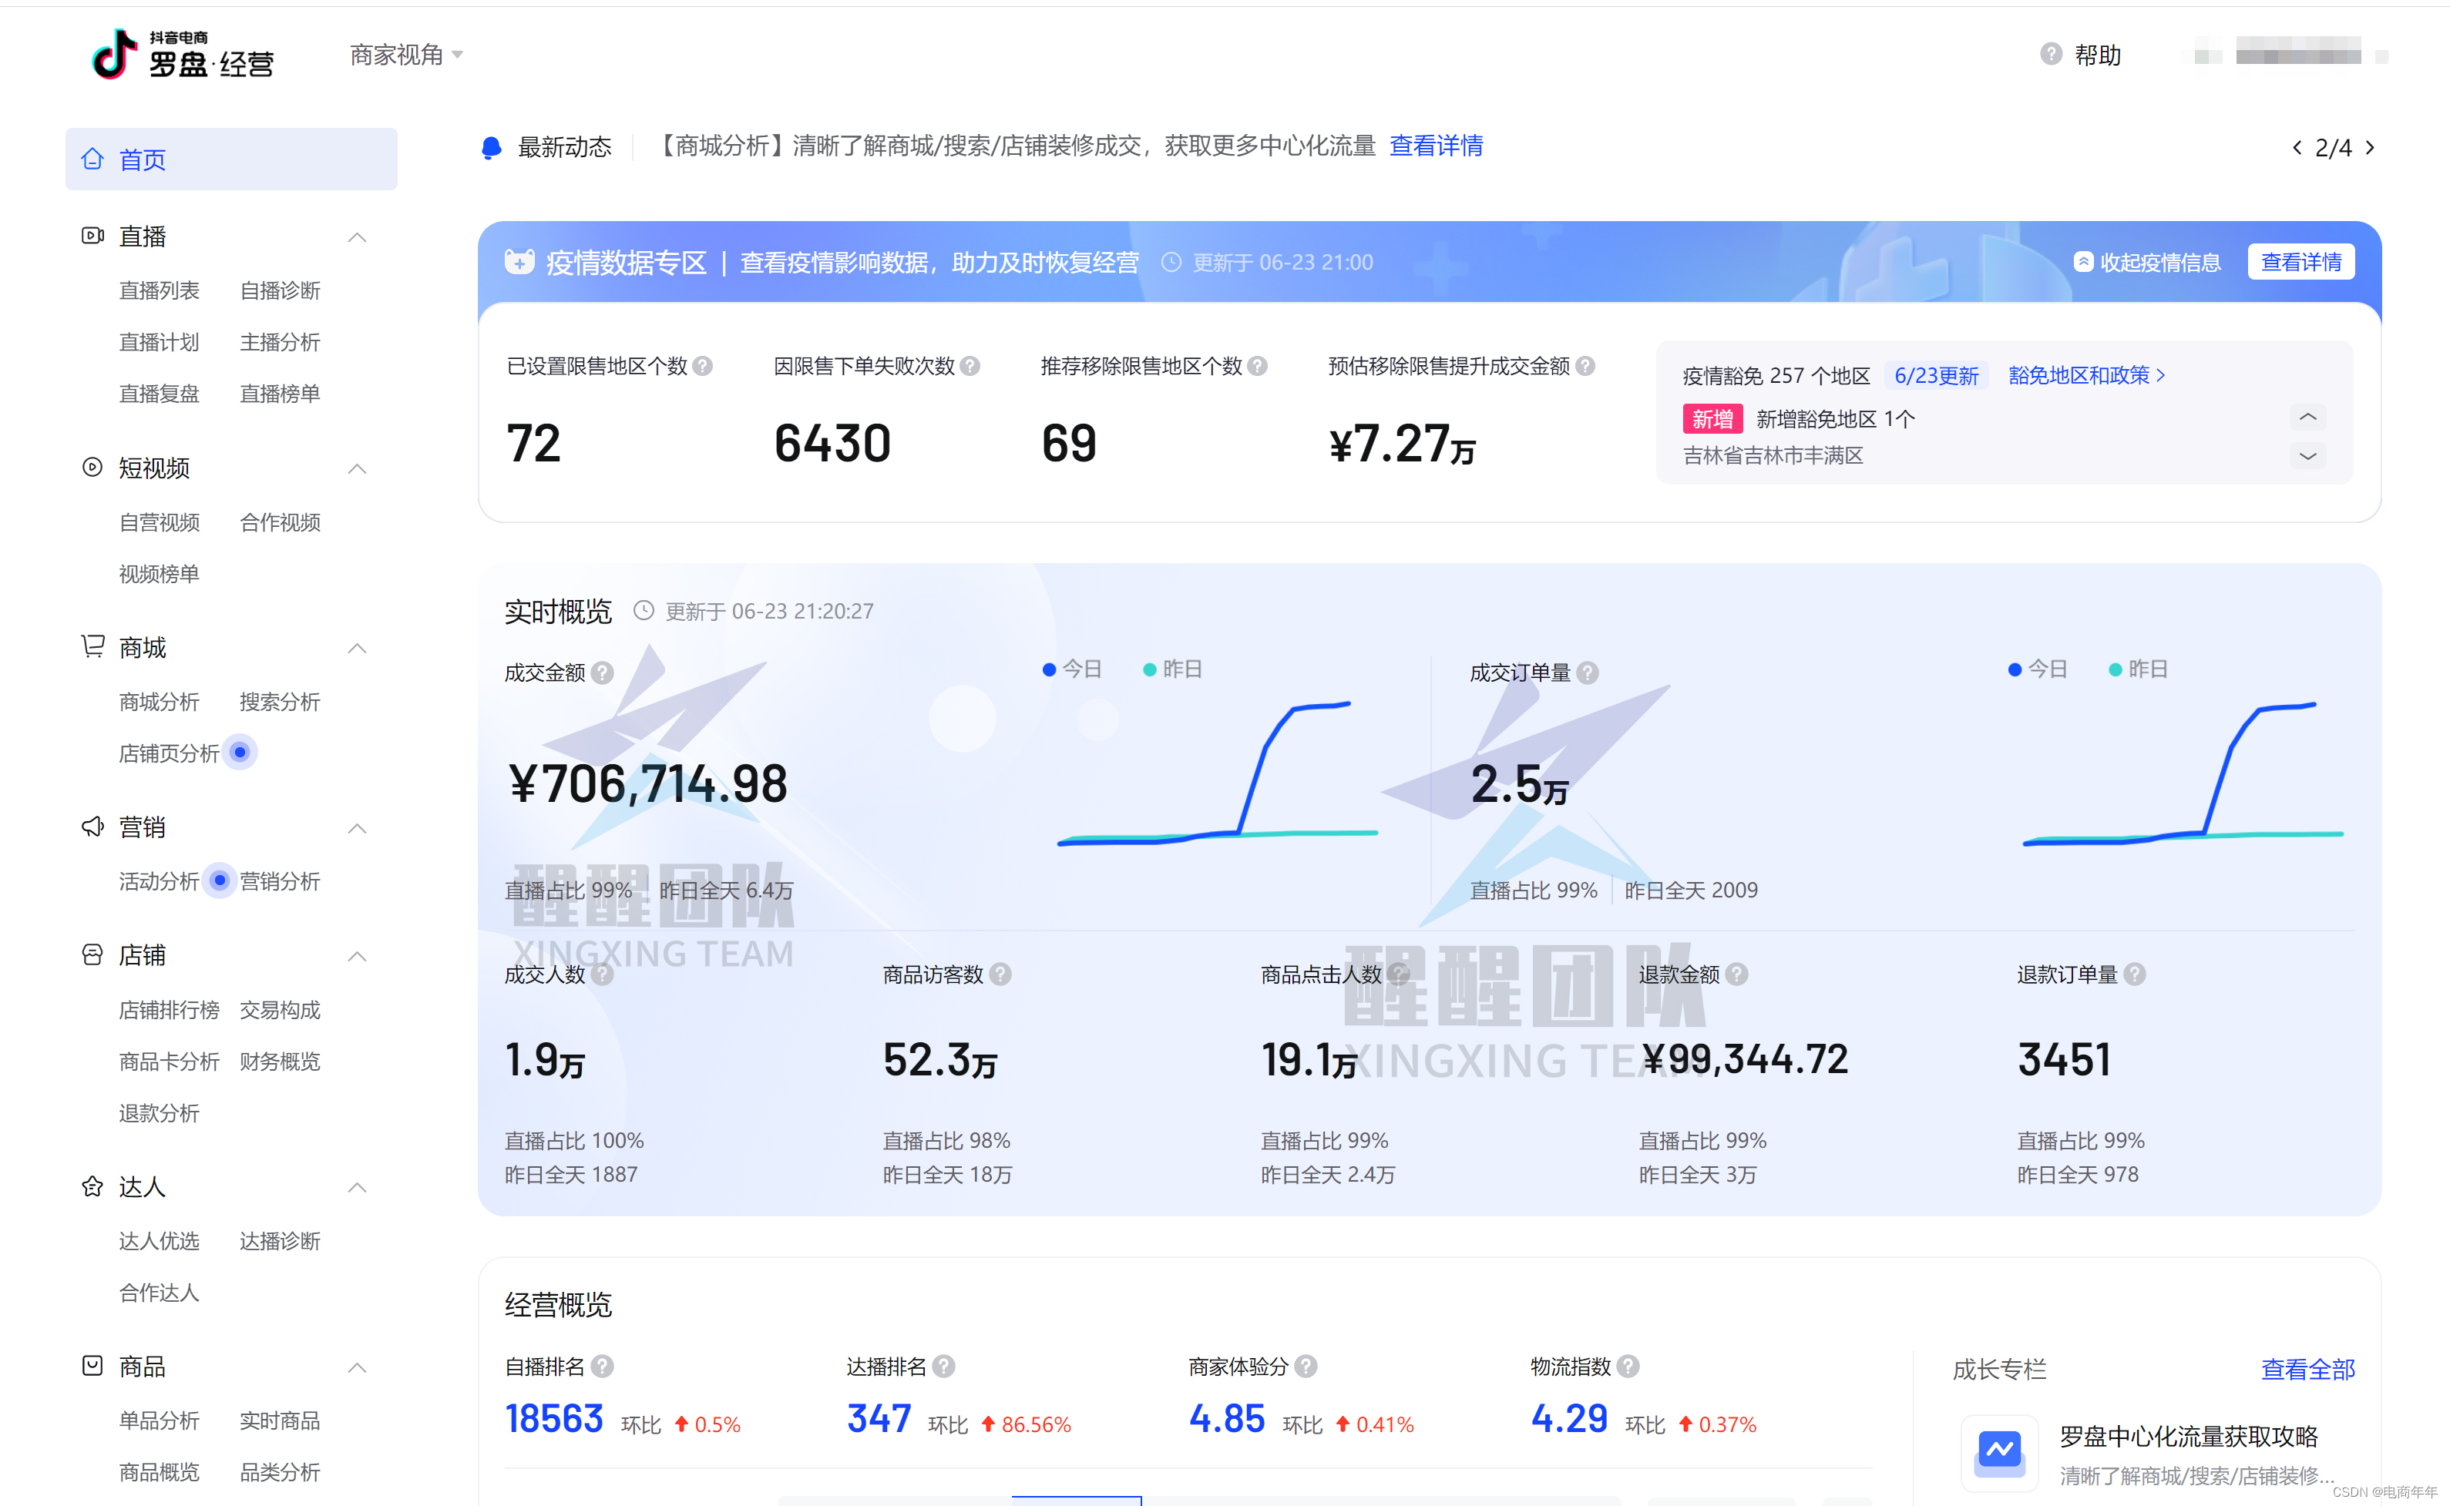Click info icon beside 成交金额

602,673
